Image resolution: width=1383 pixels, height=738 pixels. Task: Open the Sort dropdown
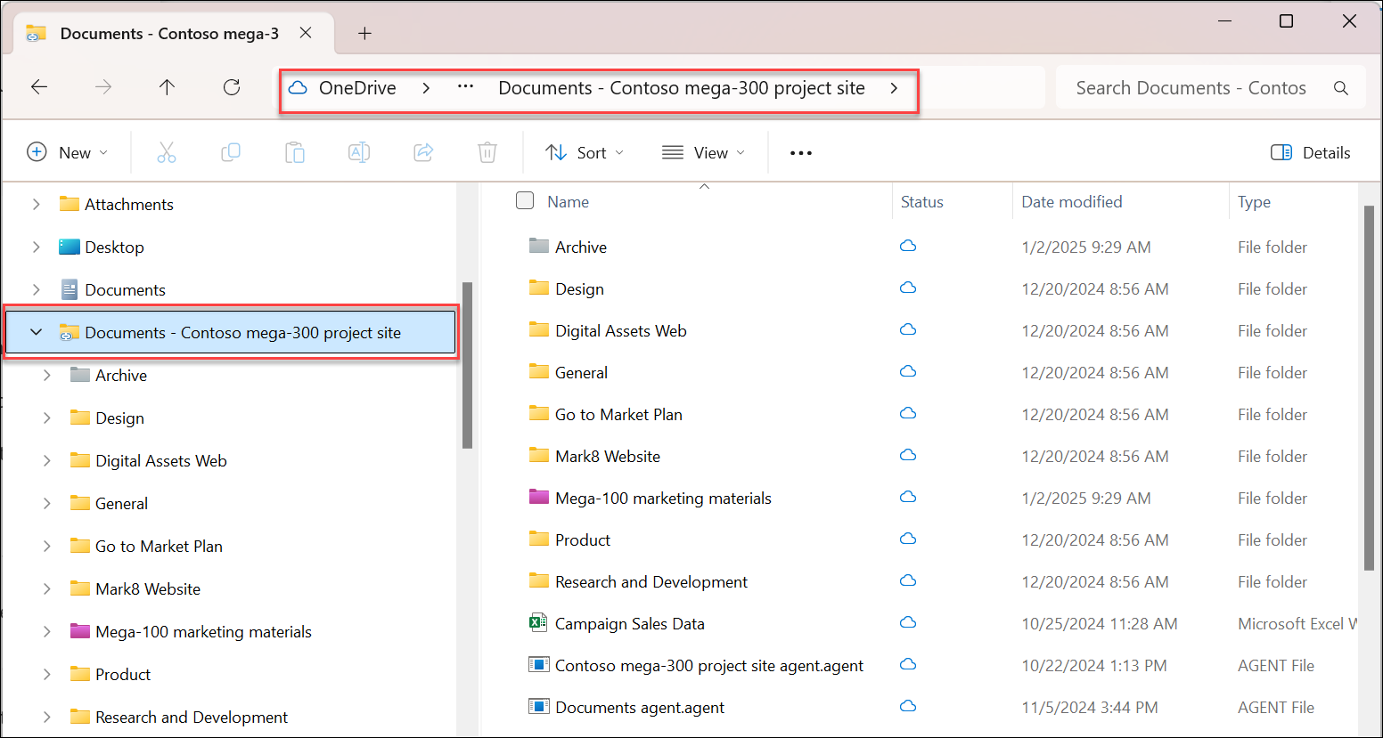(585, 152)
